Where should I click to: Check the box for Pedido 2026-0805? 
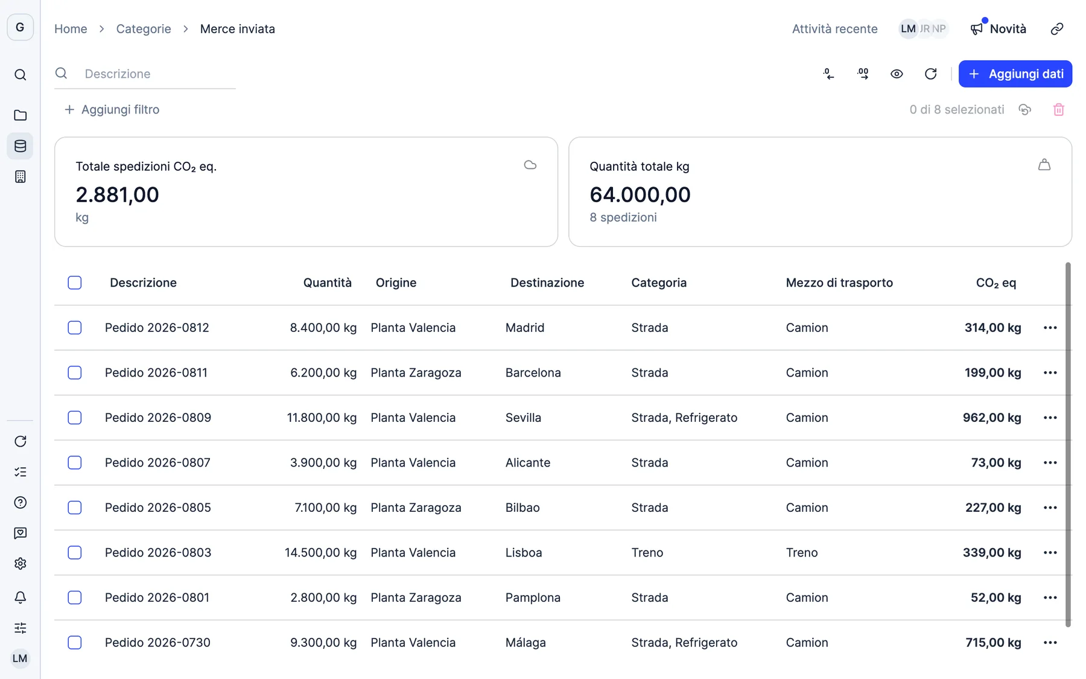tap(75, 508)
